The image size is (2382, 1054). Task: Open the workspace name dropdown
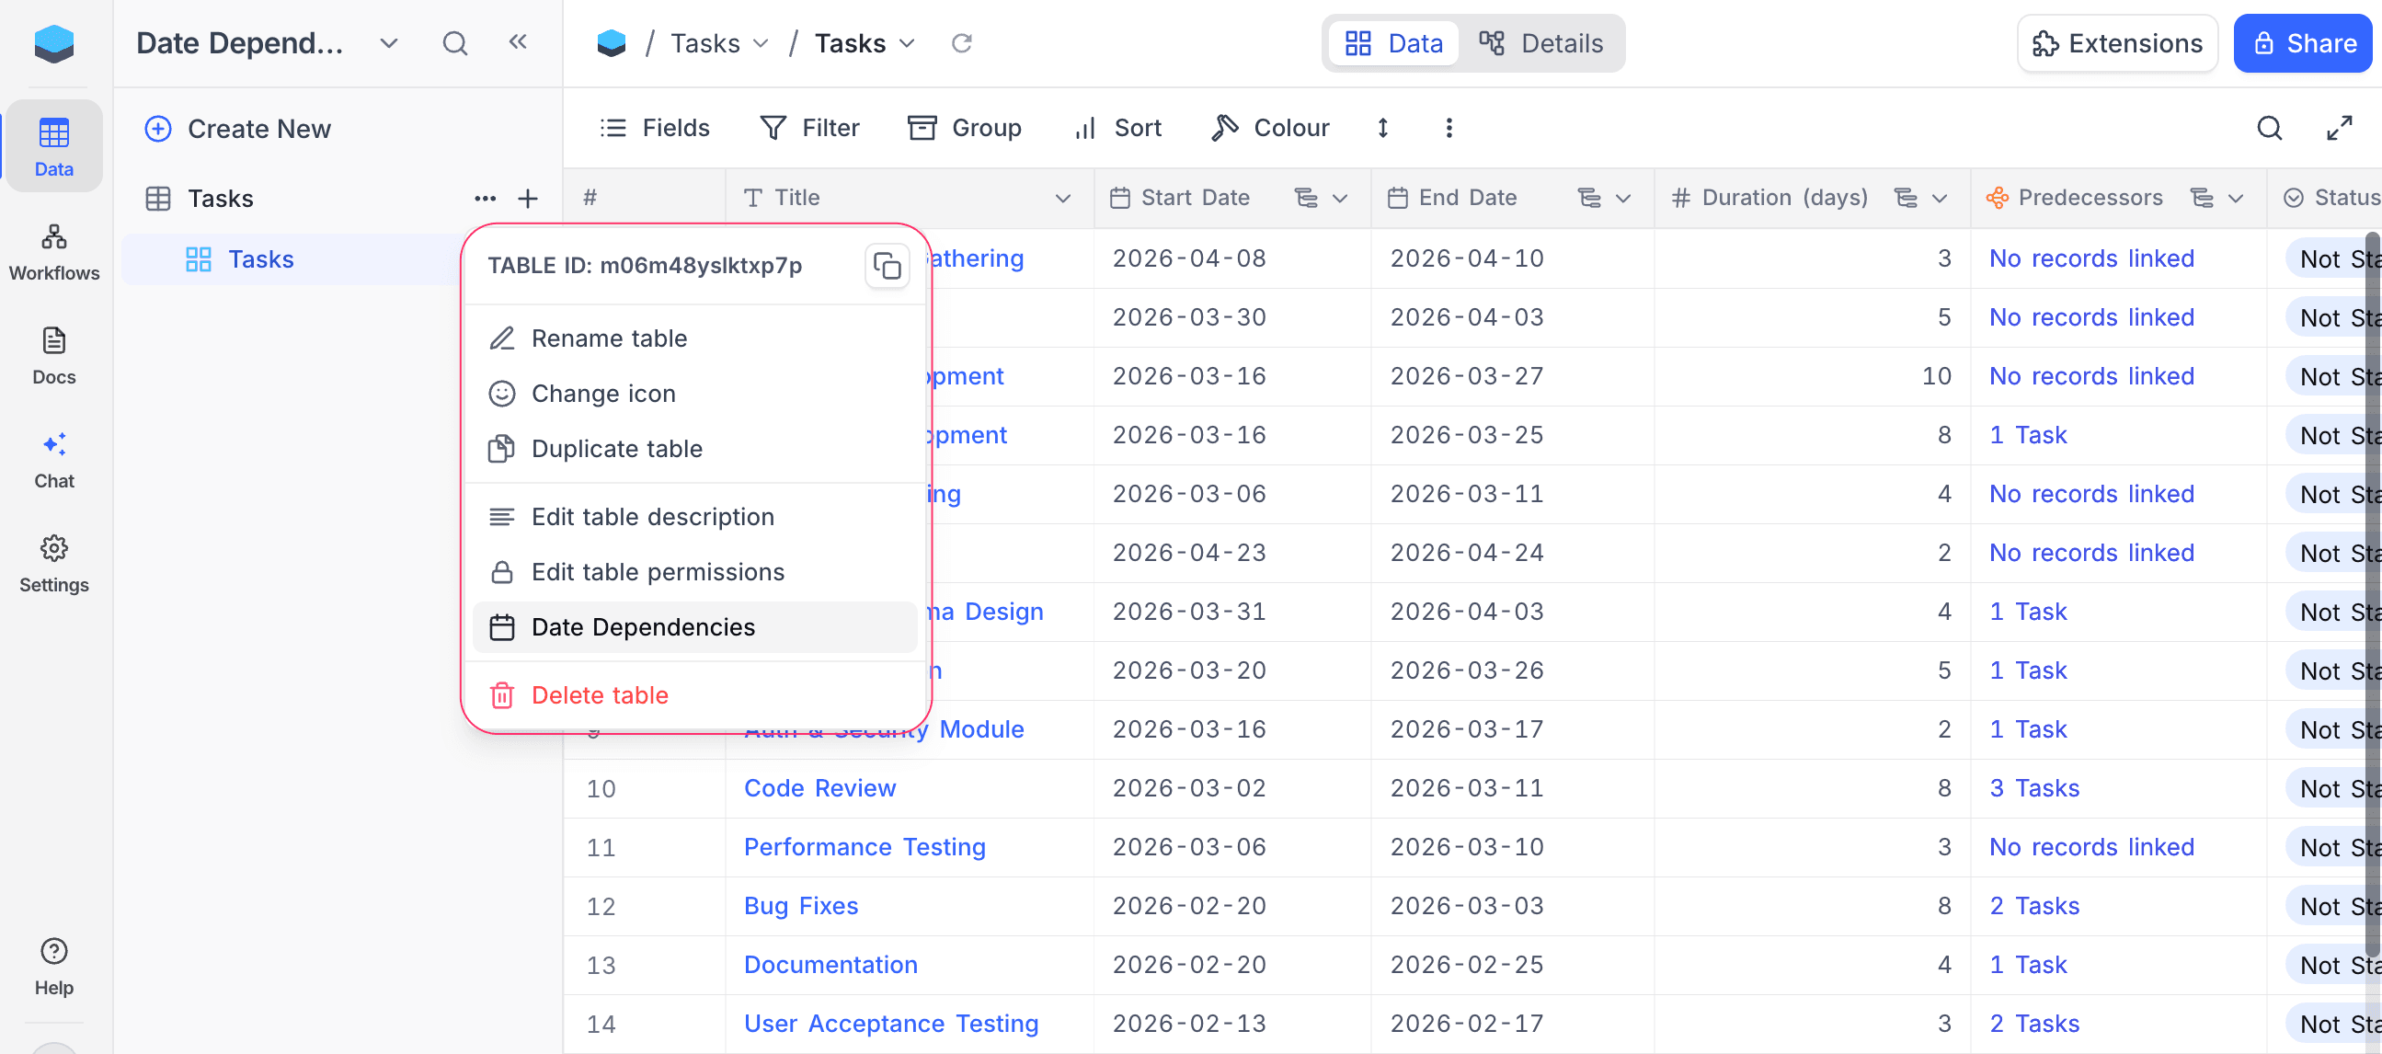tap(388, 43)
